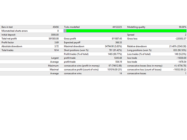Select the 'Maximal' row heading
Screen dimensions: 187x140
(54, 69)
